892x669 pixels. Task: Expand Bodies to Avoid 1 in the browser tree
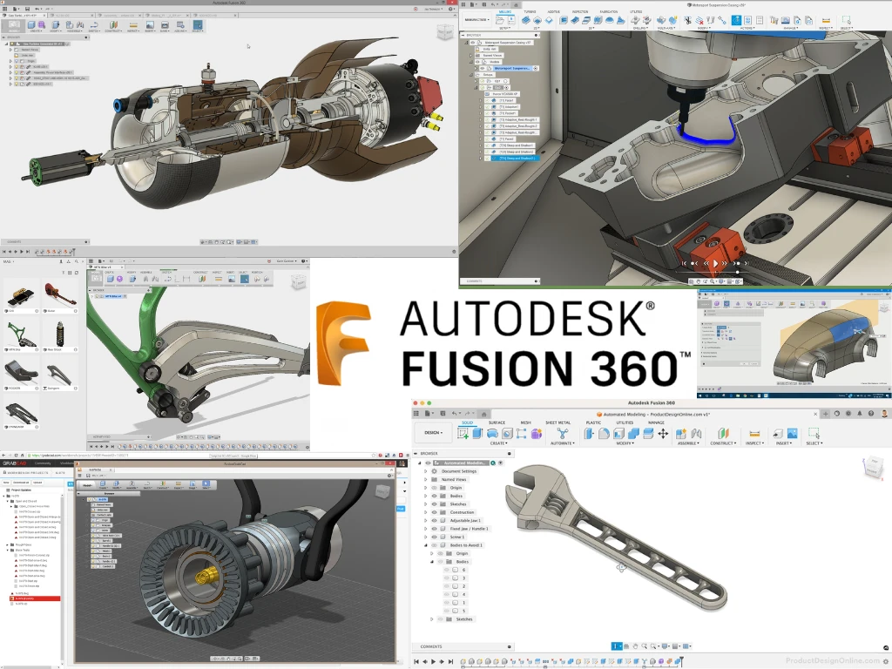click(x=425, y=545)
